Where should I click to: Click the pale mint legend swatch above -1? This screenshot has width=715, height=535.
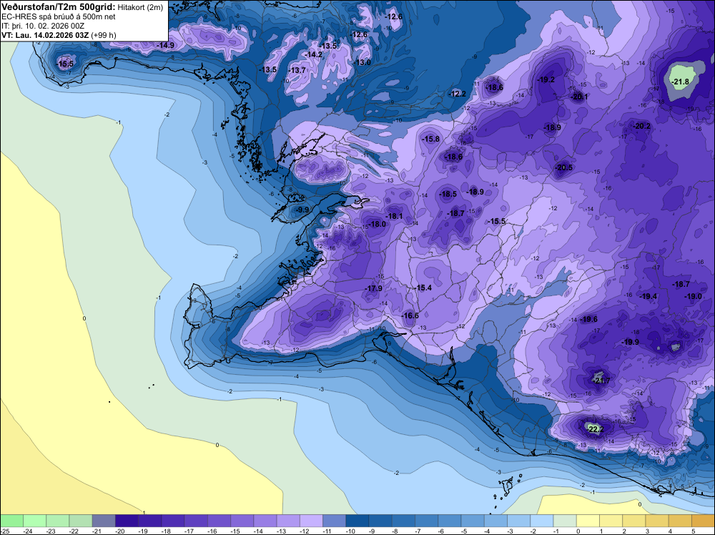point(565,521)
